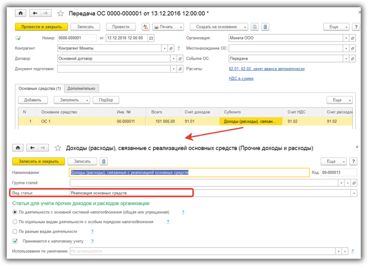Click the Записать и закрыть button
This screenshot has height=266, width=368.
coord(39,161)
